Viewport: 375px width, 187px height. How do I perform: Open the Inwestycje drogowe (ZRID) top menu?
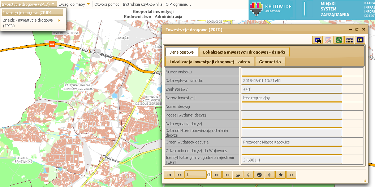coord(29,4)
